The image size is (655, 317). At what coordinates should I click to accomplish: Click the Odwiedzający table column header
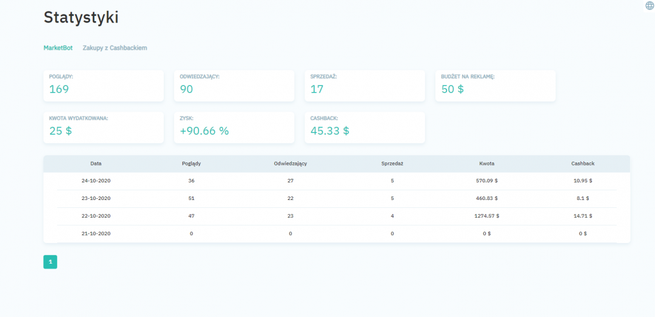pyautogui.click(x=291, y=164)
